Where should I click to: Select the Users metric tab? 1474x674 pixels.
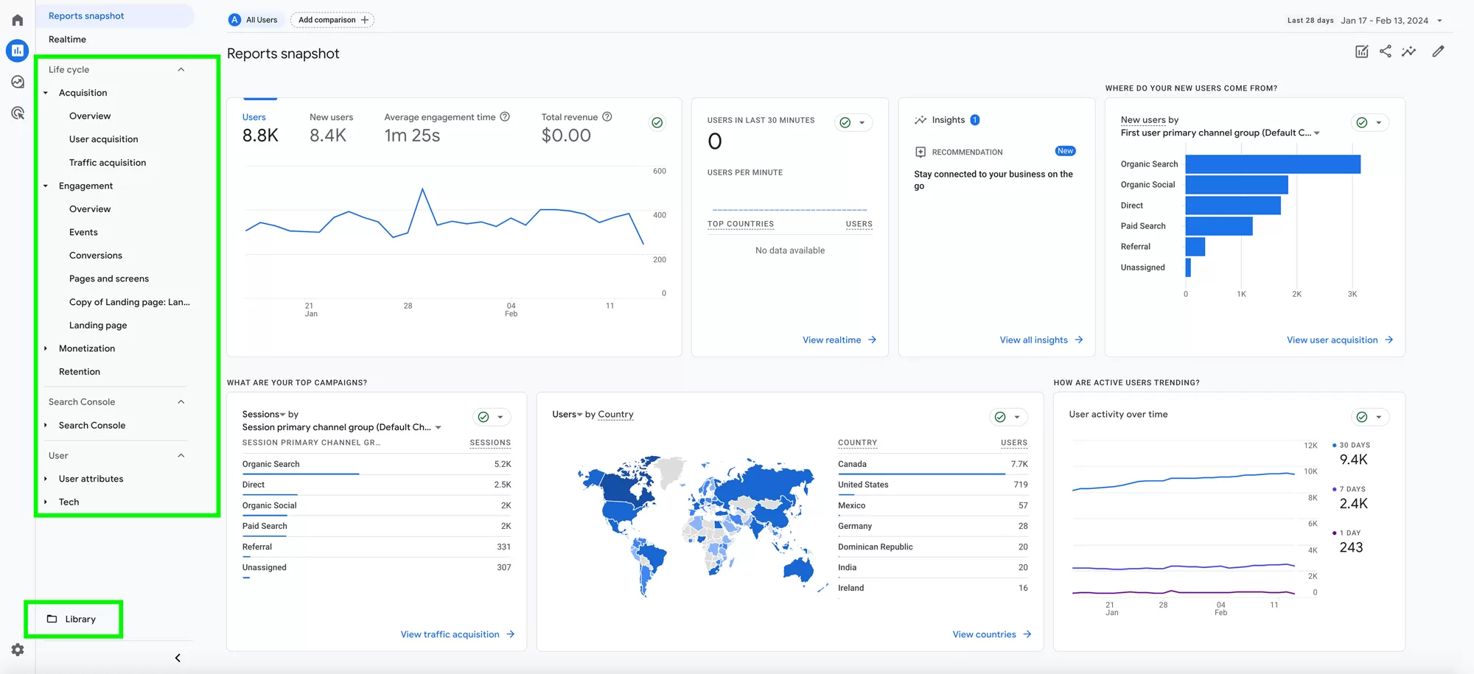click(x=260, y=127)
